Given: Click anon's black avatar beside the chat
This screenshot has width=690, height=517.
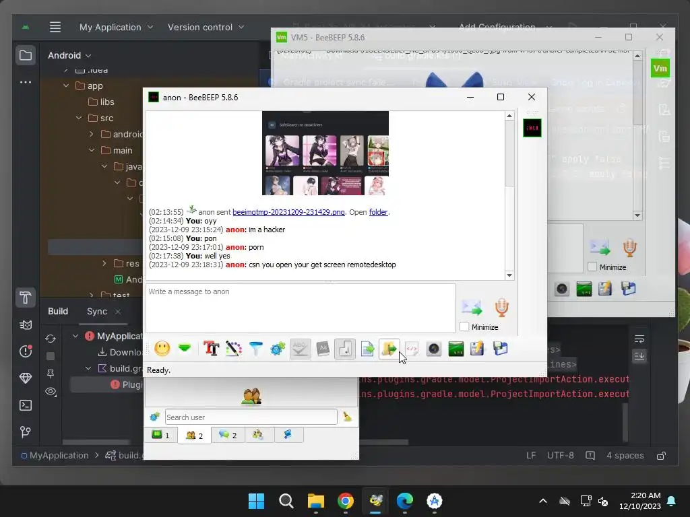Looking at the screenshot, I should (532, 128).
